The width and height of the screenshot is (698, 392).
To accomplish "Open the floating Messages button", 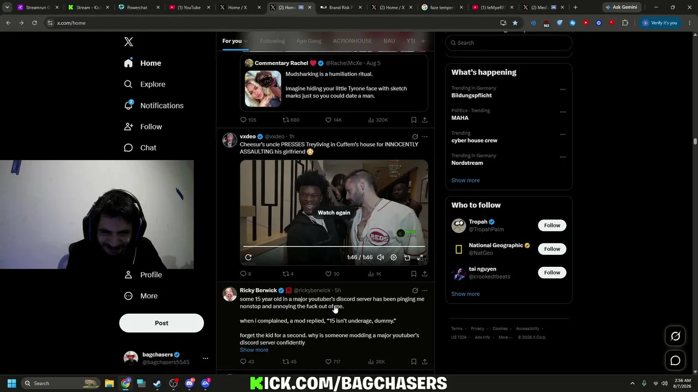I will point(675,360).
